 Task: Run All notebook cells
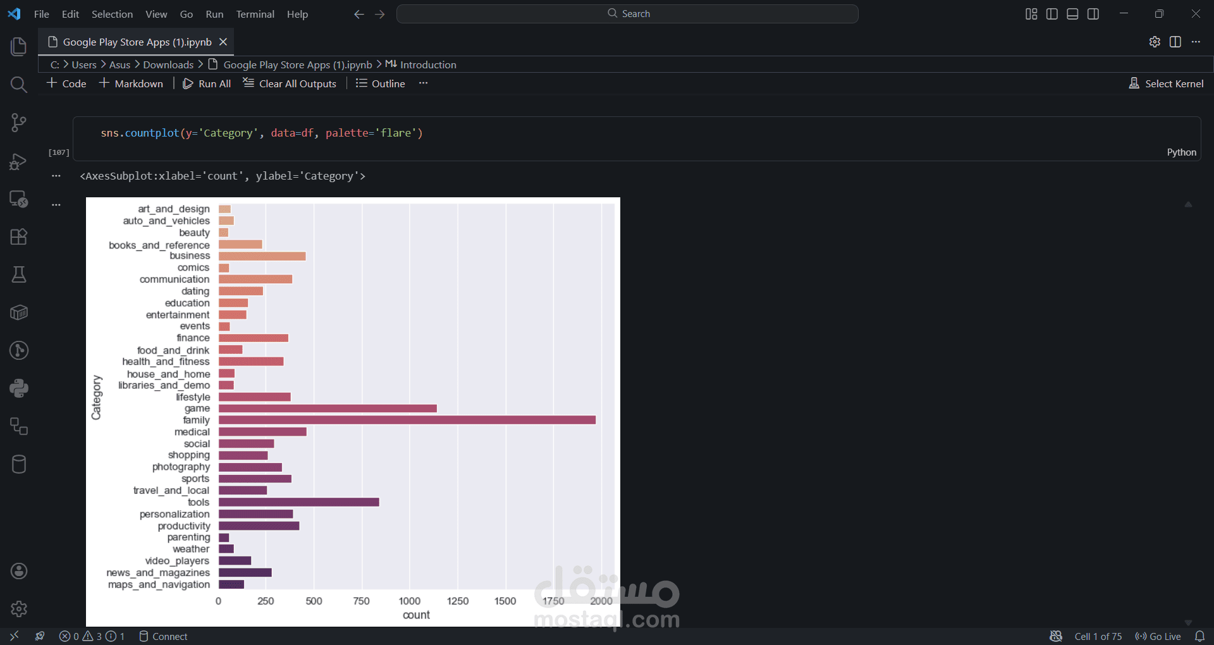pyautogui.click(x=207, y=83)
